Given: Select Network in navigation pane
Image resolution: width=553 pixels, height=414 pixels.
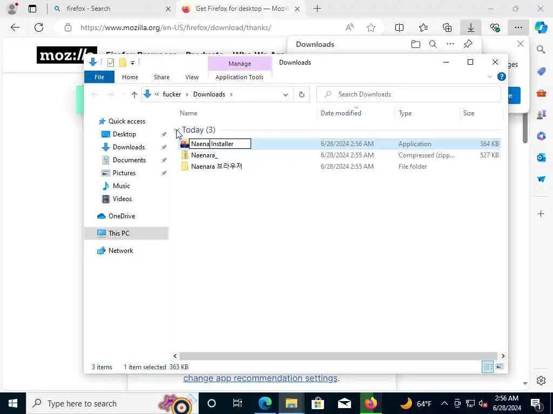Looking at the screenshot, I should 120,251.
